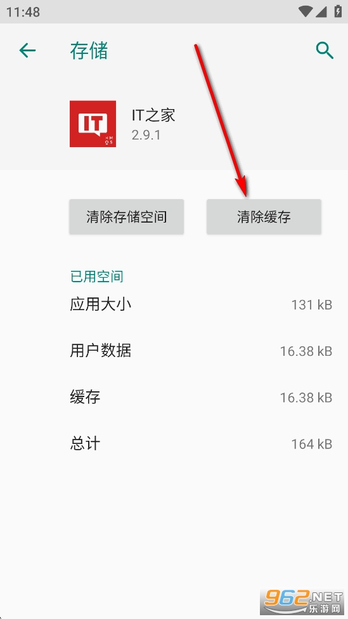Select the 用户数据 row
This screenshot has width=348, height=619.
(x=201, y=351)
